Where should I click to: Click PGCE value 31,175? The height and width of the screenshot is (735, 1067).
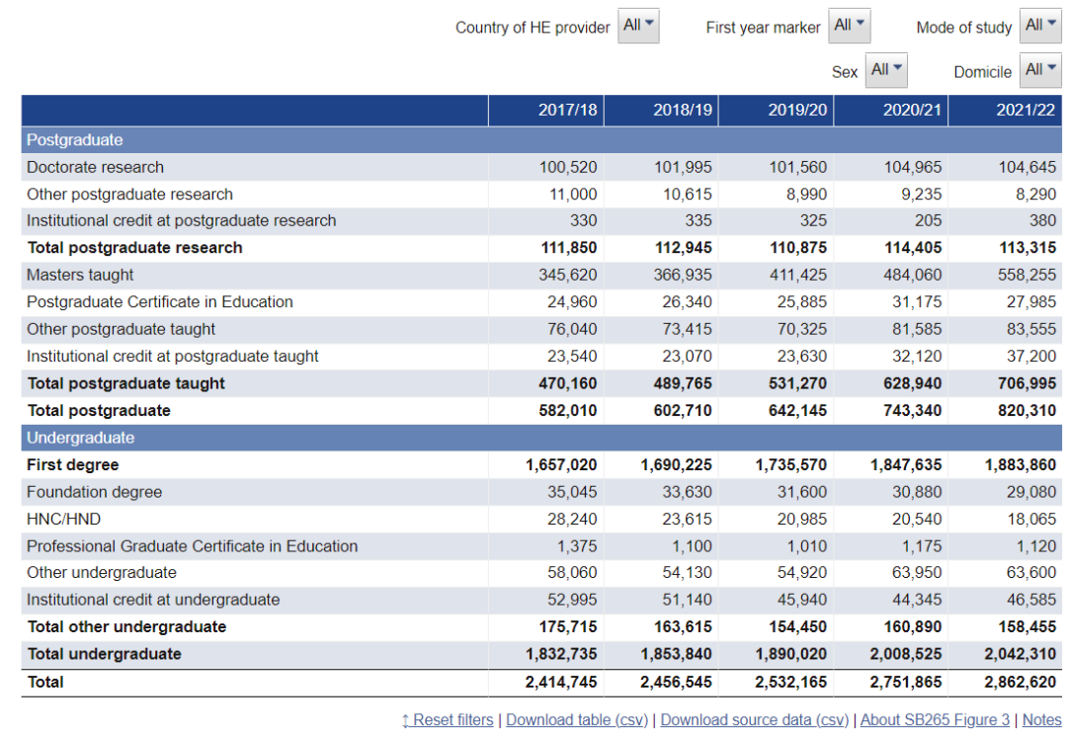click(917, 302)
